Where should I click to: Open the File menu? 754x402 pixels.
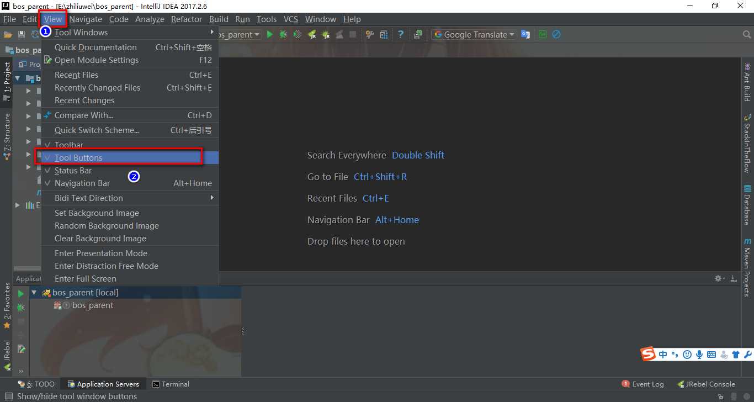click(9, 19)
